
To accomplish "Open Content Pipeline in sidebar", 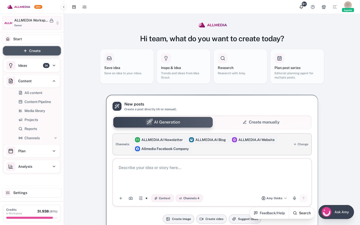I will pyautogui.click(x=38, y=102).
